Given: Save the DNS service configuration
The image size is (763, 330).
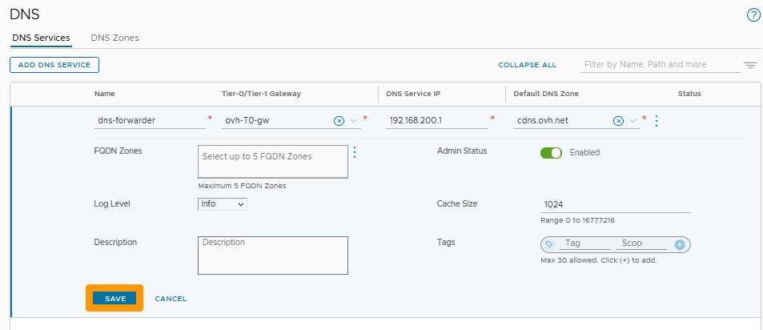Looking at the screenshot, I should click(115, 299).
